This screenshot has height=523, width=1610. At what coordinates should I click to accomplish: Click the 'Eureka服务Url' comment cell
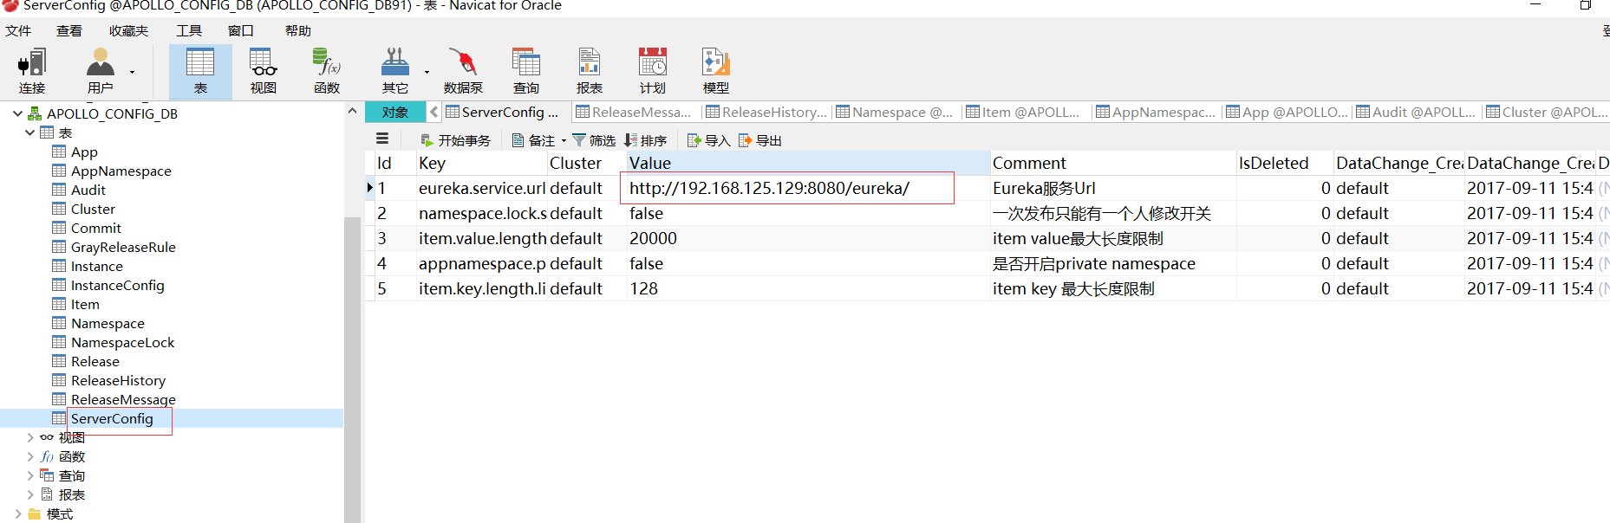click(x=1113, y=188)
